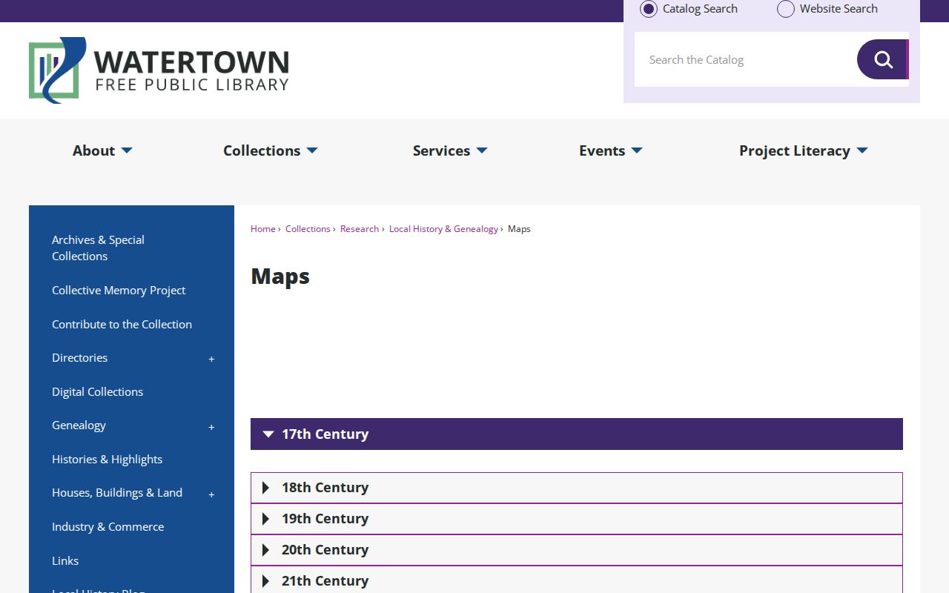Select the Catalog Search radio button

pos(649,9)
